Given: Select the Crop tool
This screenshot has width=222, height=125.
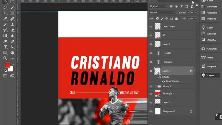Looking at the screenshot, I should tap(5, 13).
